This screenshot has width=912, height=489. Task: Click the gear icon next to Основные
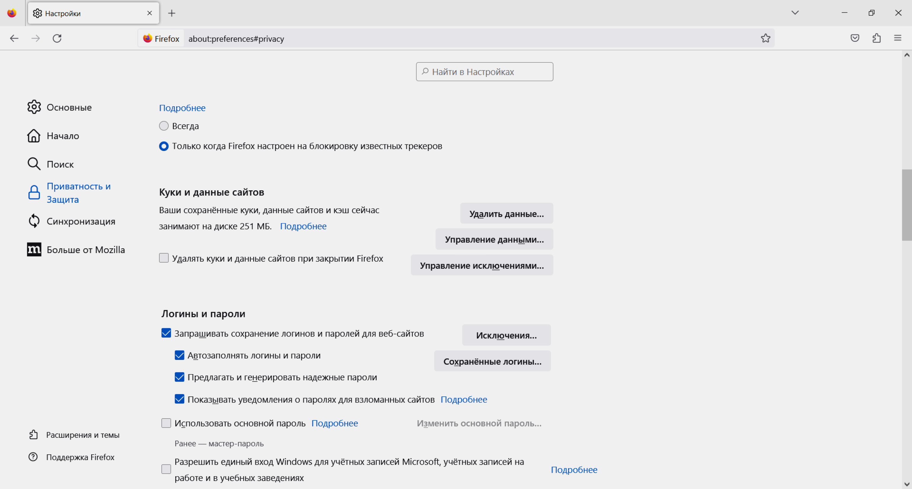(34, 107)
